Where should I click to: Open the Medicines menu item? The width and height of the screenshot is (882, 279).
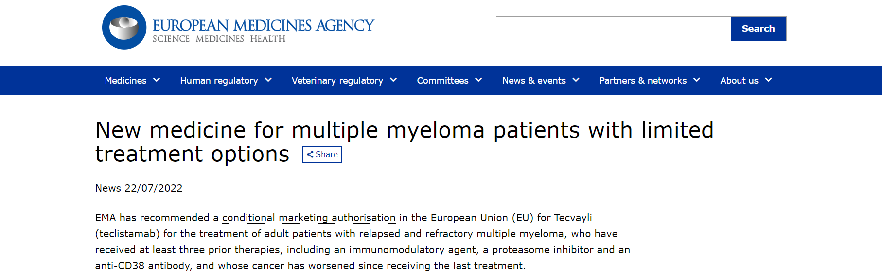(126, 81)
